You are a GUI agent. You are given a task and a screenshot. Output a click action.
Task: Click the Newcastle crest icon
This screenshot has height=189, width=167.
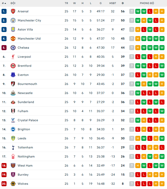pos(13,93)
